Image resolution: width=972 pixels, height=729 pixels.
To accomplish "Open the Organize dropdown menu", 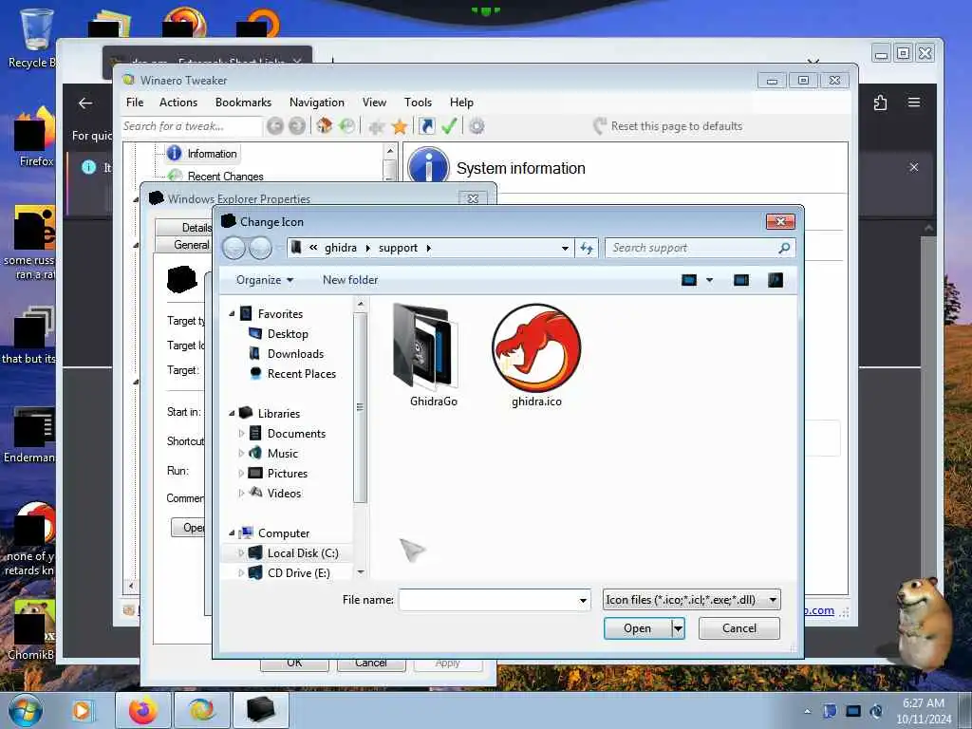I will coord(265,280).
